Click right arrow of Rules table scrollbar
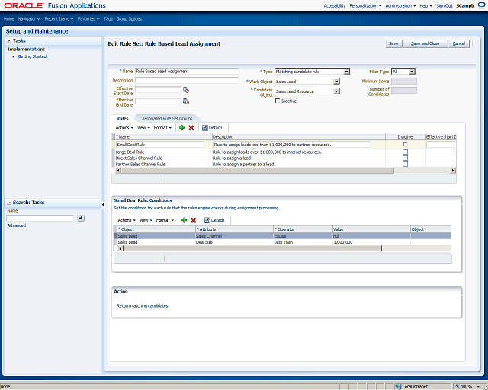The image size is (488, 390). (453, 171)
